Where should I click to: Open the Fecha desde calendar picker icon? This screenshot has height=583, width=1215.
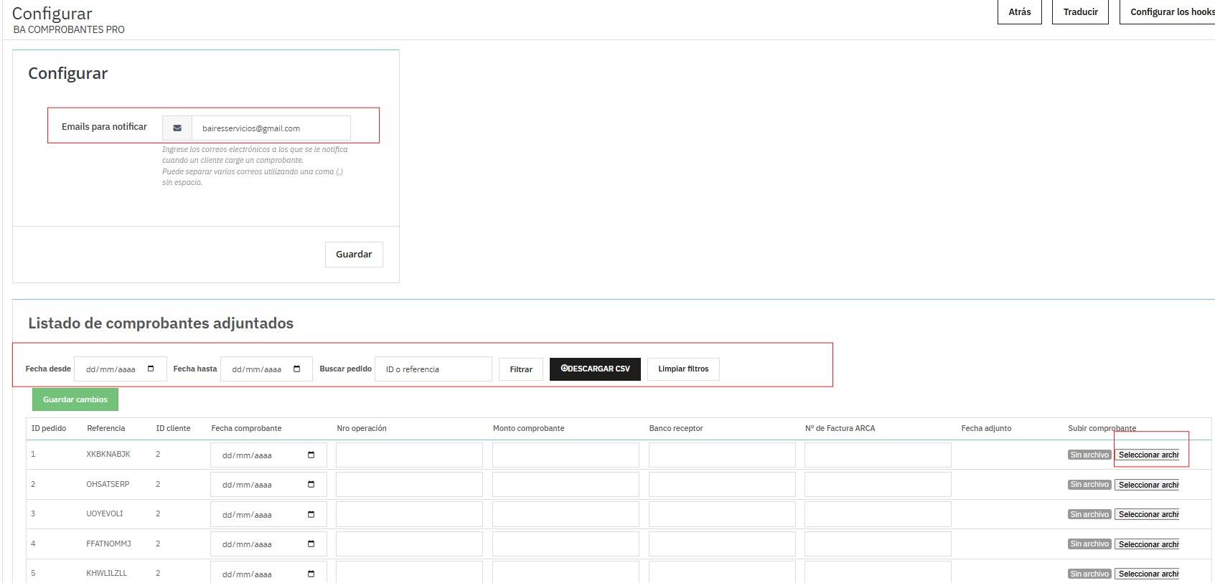coord(151,369)
